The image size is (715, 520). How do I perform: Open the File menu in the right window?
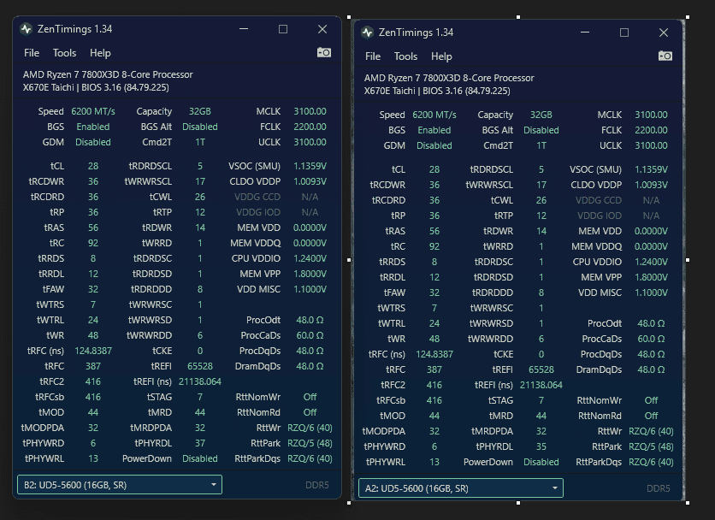pos(373,56)
